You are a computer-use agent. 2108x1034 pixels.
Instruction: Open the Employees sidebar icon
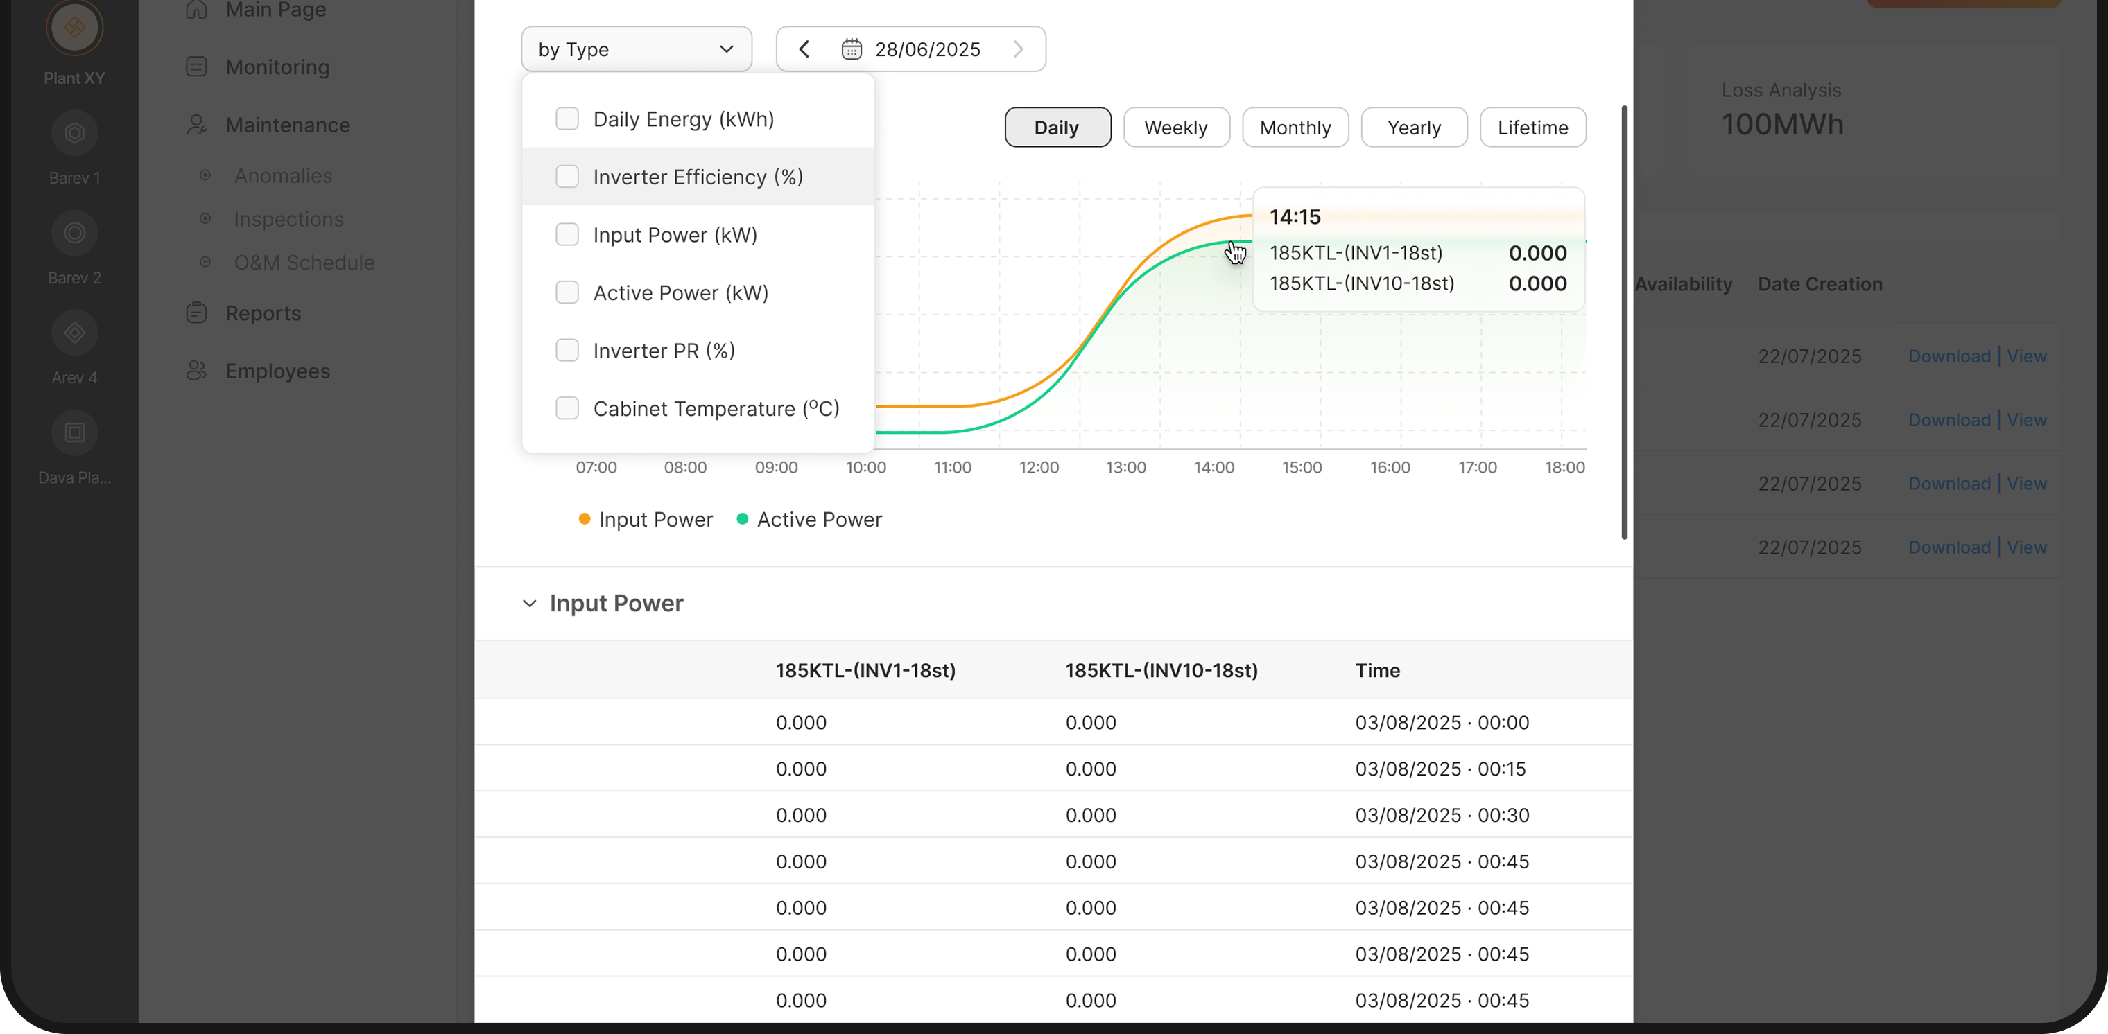point(196,371)
